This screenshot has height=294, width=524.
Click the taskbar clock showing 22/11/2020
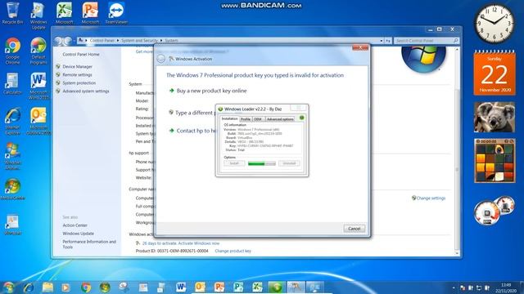tap(506, 287)
